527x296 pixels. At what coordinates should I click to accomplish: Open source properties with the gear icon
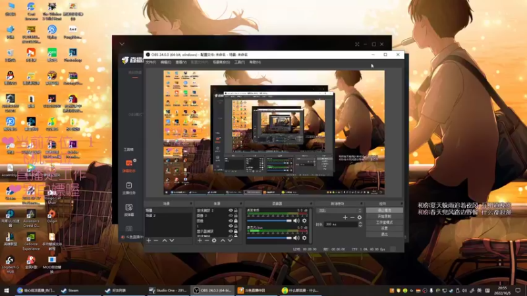[x=214, y=240]
